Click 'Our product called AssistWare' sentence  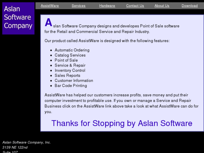107,41
